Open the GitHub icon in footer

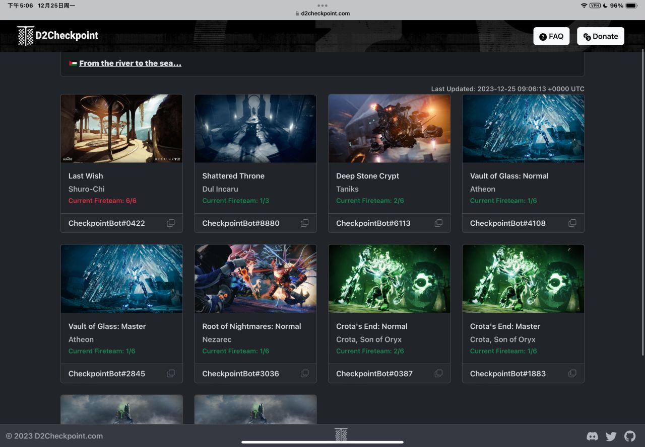[630, 436]
